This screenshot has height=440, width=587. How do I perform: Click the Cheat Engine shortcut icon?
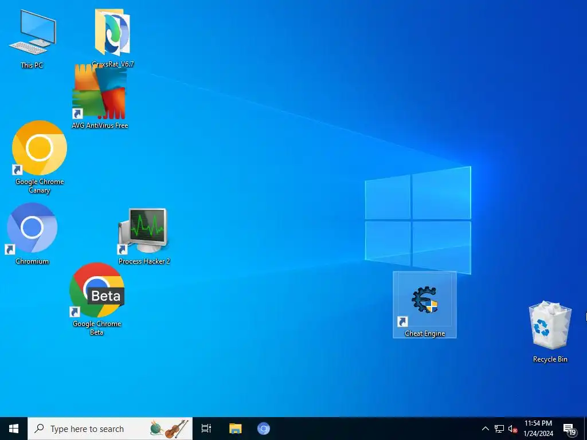point(425,305)
